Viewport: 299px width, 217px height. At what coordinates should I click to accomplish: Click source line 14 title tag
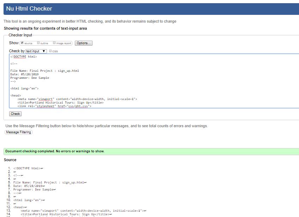pos(66,214)
